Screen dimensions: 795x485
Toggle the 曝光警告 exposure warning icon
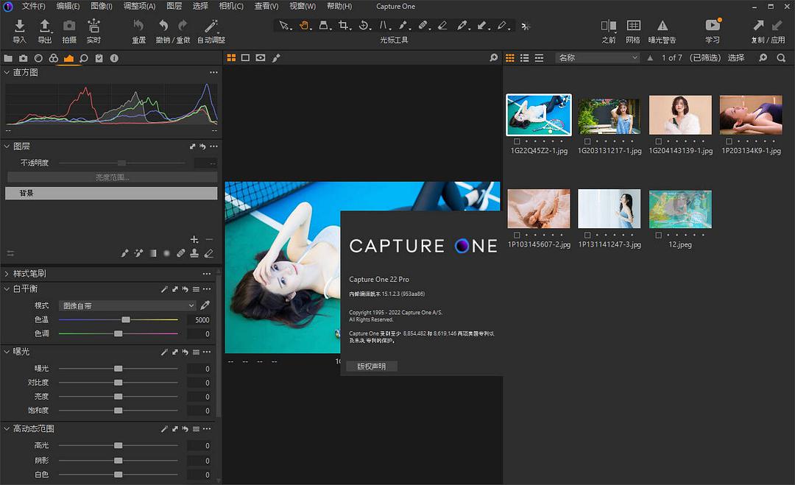coord(662,26)
